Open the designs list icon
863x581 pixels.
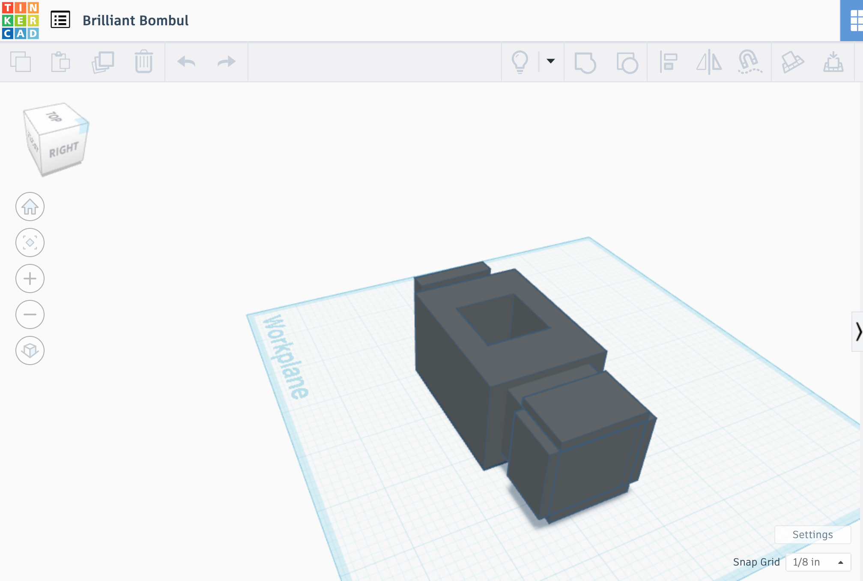point(60,20)
